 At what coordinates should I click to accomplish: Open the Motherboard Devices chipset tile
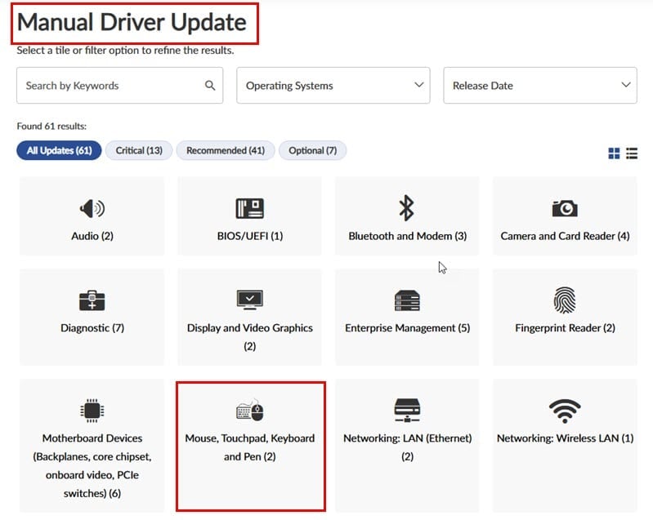(92, 446)
